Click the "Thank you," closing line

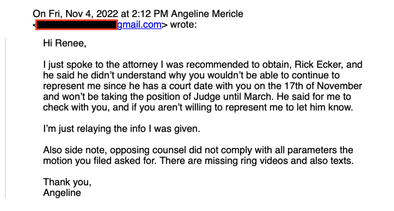point(67,182)
